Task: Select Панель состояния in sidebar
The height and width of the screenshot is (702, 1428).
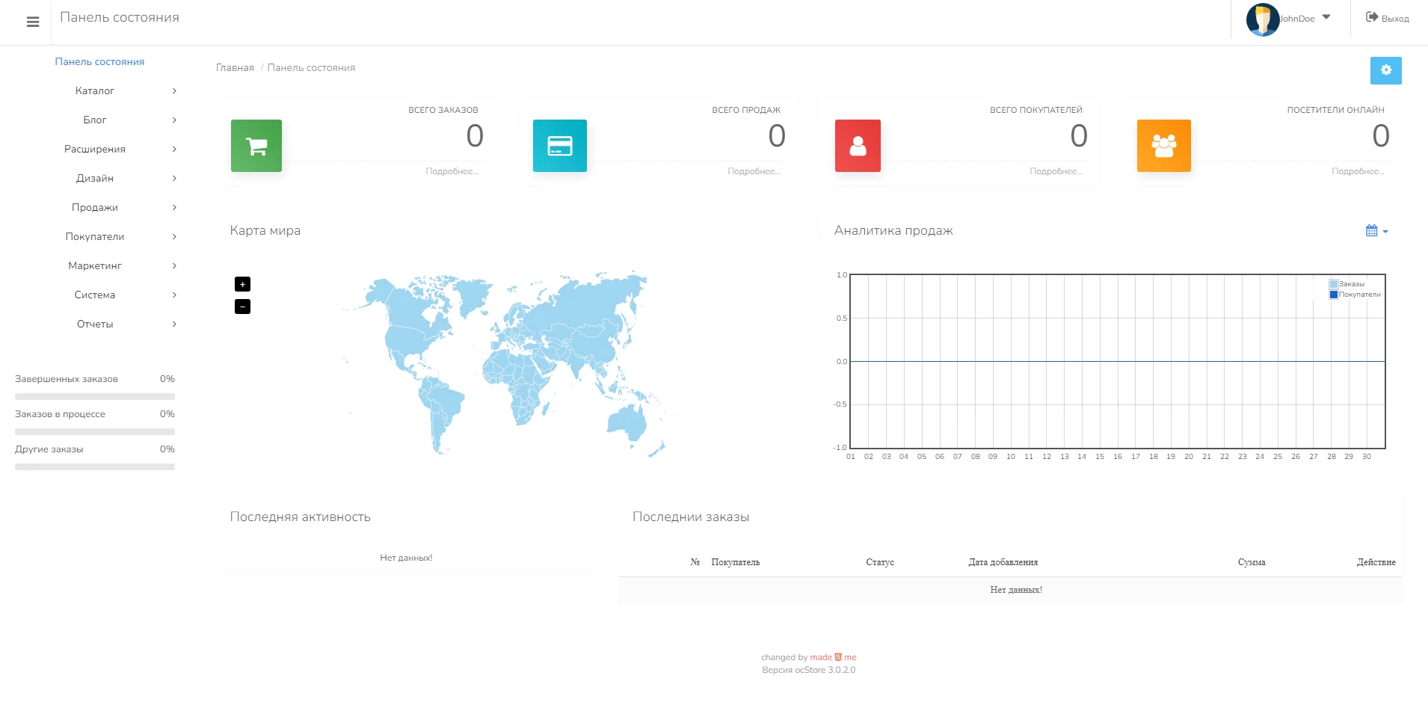Action: coord(99,61)
